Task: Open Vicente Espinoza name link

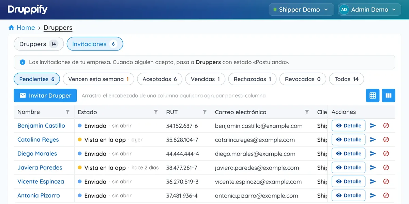Action: coord(41,181)
